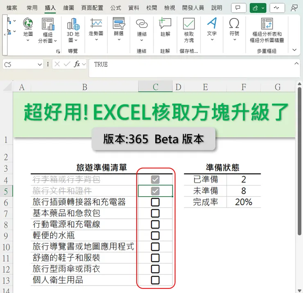Check the 旅行型雨傘或雨衣 checkbox

point(155,269)
